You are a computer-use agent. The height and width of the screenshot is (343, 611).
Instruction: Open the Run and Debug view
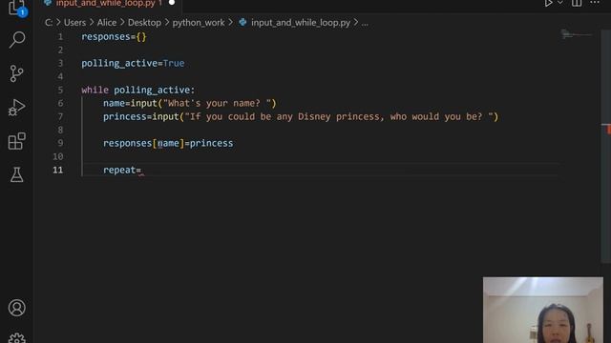(17, 107)
